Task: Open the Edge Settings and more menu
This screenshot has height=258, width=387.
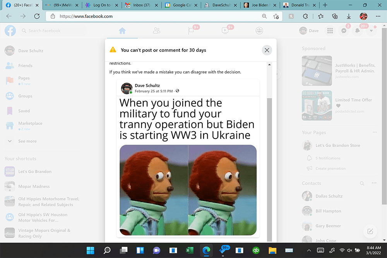Action: click(378, 16)
